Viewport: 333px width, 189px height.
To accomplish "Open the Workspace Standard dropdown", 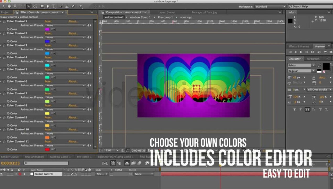I will click(x=270, y=7).
